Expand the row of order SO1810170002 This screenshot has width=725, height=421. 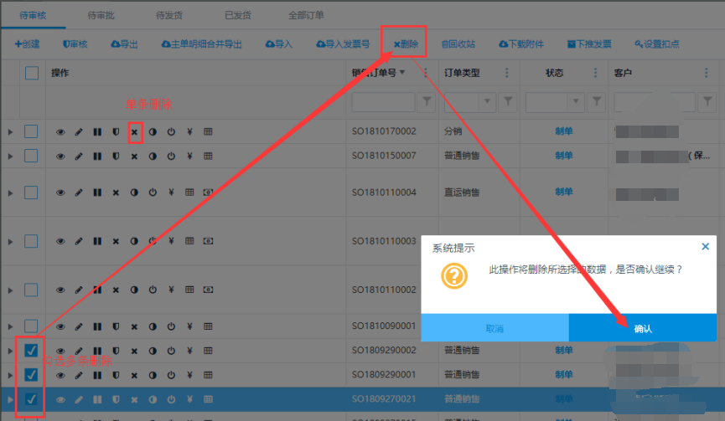point(10,132)
